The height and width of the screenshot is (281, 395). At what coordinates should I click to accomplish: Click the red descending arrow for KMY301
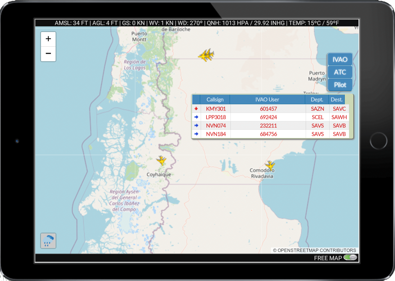196,109
